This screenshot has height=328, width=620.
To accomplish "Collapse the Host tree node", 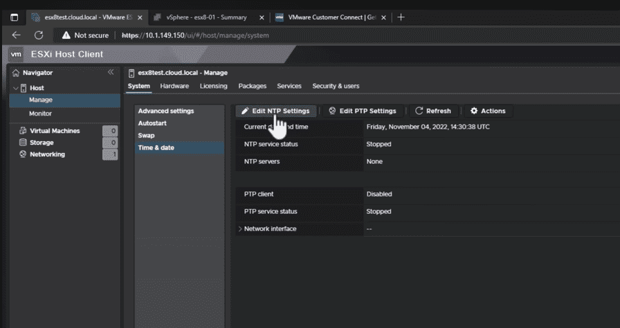I will [16, 88].
